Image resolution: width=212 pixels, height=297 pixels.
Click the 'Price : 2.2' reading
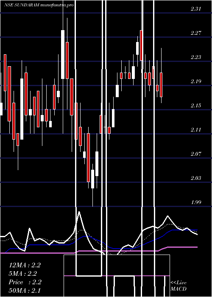pos(25,282)
